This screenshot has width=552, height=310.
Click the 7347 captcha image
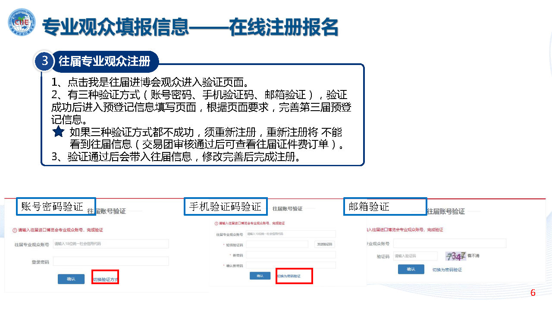click(x=456, y=256)
